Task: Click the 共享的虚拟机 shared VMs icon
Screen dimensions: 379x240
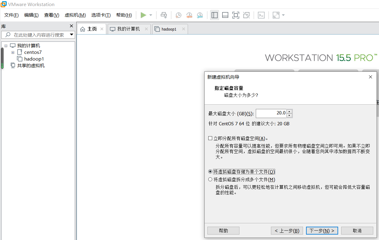Action: [13, 65]
